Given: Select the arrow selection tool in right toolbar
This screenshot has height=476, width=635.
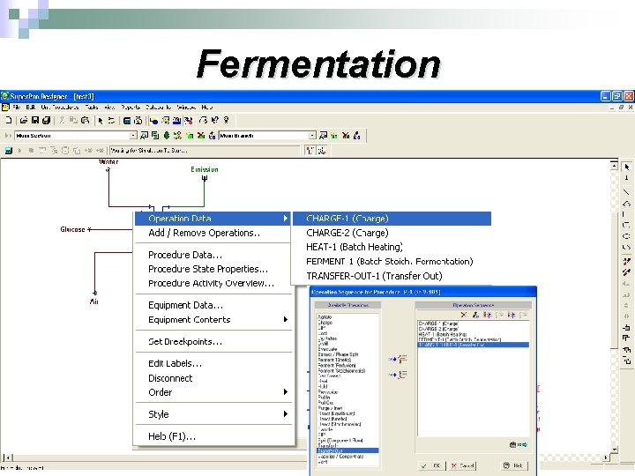Looking at the screenshot, I should tap(627, 167).
